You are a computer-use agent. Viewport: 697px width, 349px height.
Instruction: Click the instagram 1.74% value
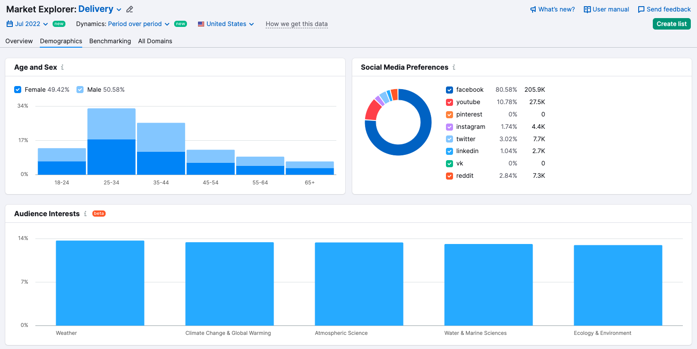coord(509,127)
